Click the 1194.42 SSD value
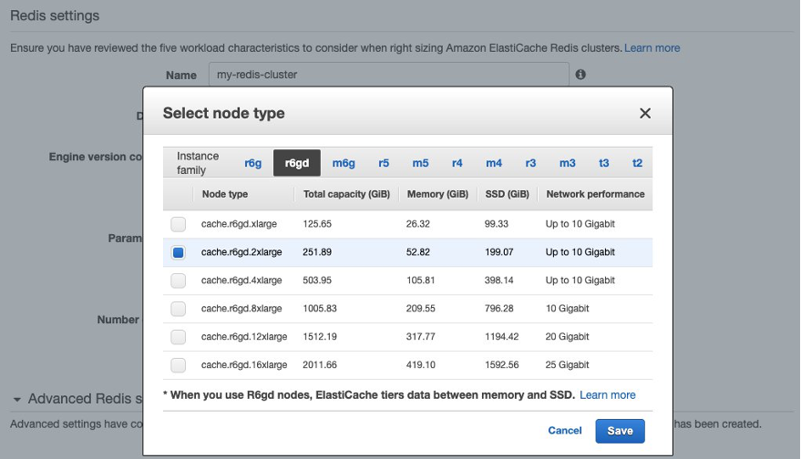 tap(501, 336)
